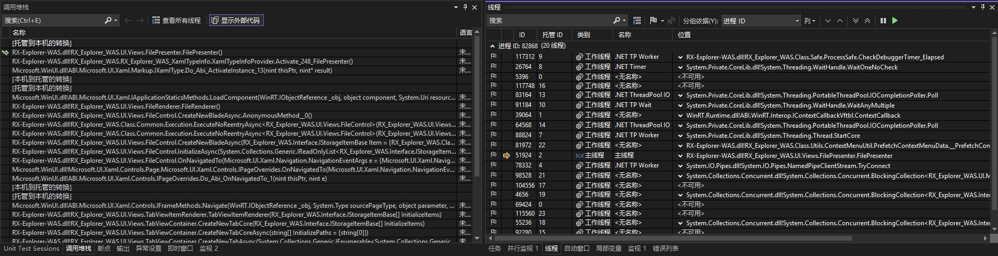998x256 pixels.
Task: Toggle 显示外部代码 option in call stack
Action: coord(236,21)
